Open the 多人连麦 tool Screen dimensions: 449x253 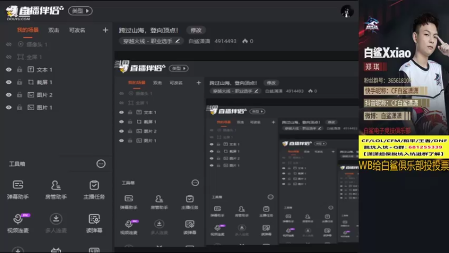(x=56, y=223)
